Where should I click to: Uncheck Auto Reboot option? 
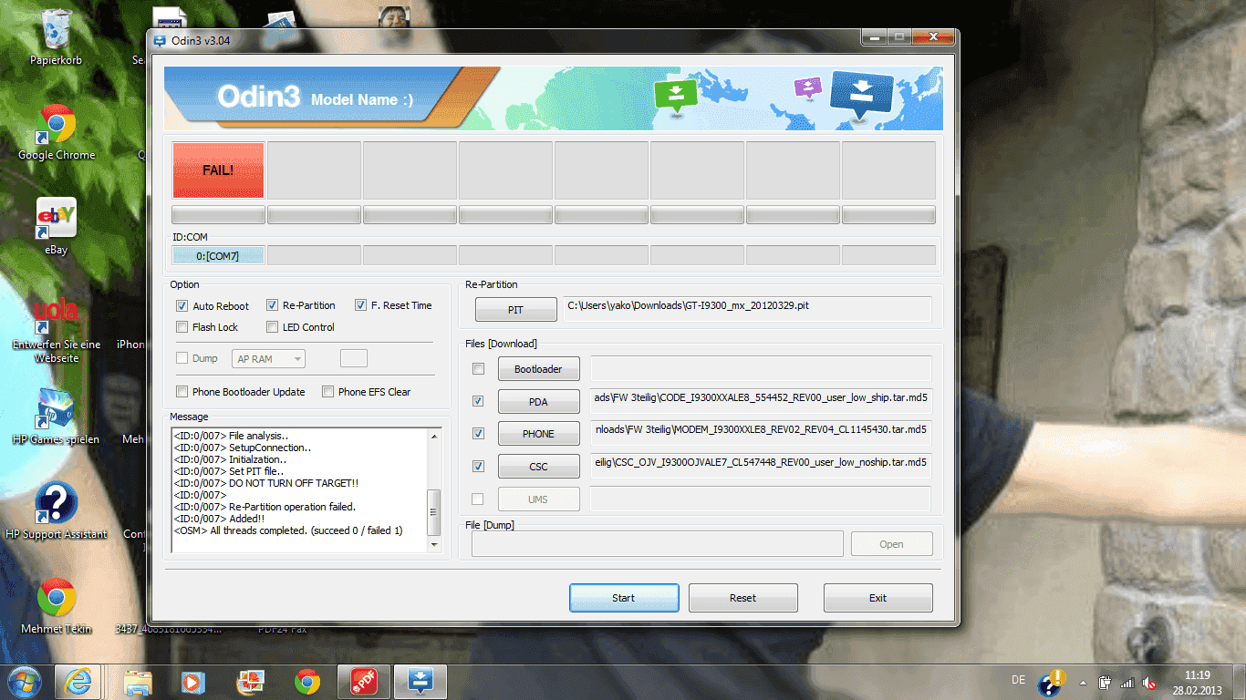[182, 306]
